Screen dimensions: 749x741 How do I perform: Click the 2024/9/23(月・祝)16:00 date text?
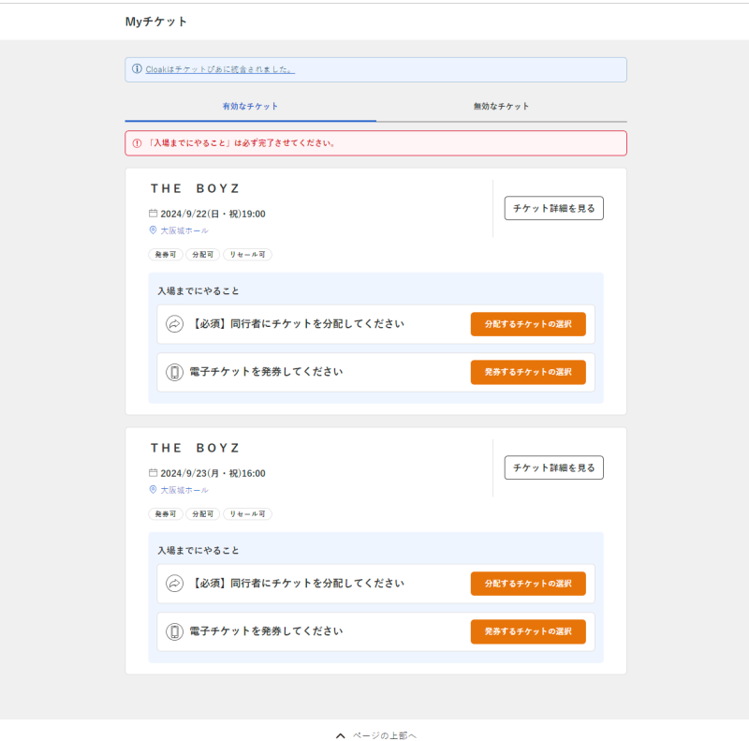click(213, 473)
